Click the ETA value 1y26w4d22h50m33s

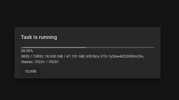pos(126,56)
